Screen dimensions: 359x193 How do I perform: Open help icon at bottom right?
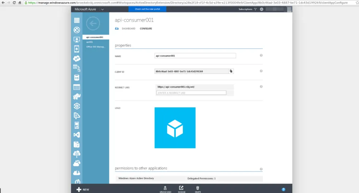[x=284, y=189]
